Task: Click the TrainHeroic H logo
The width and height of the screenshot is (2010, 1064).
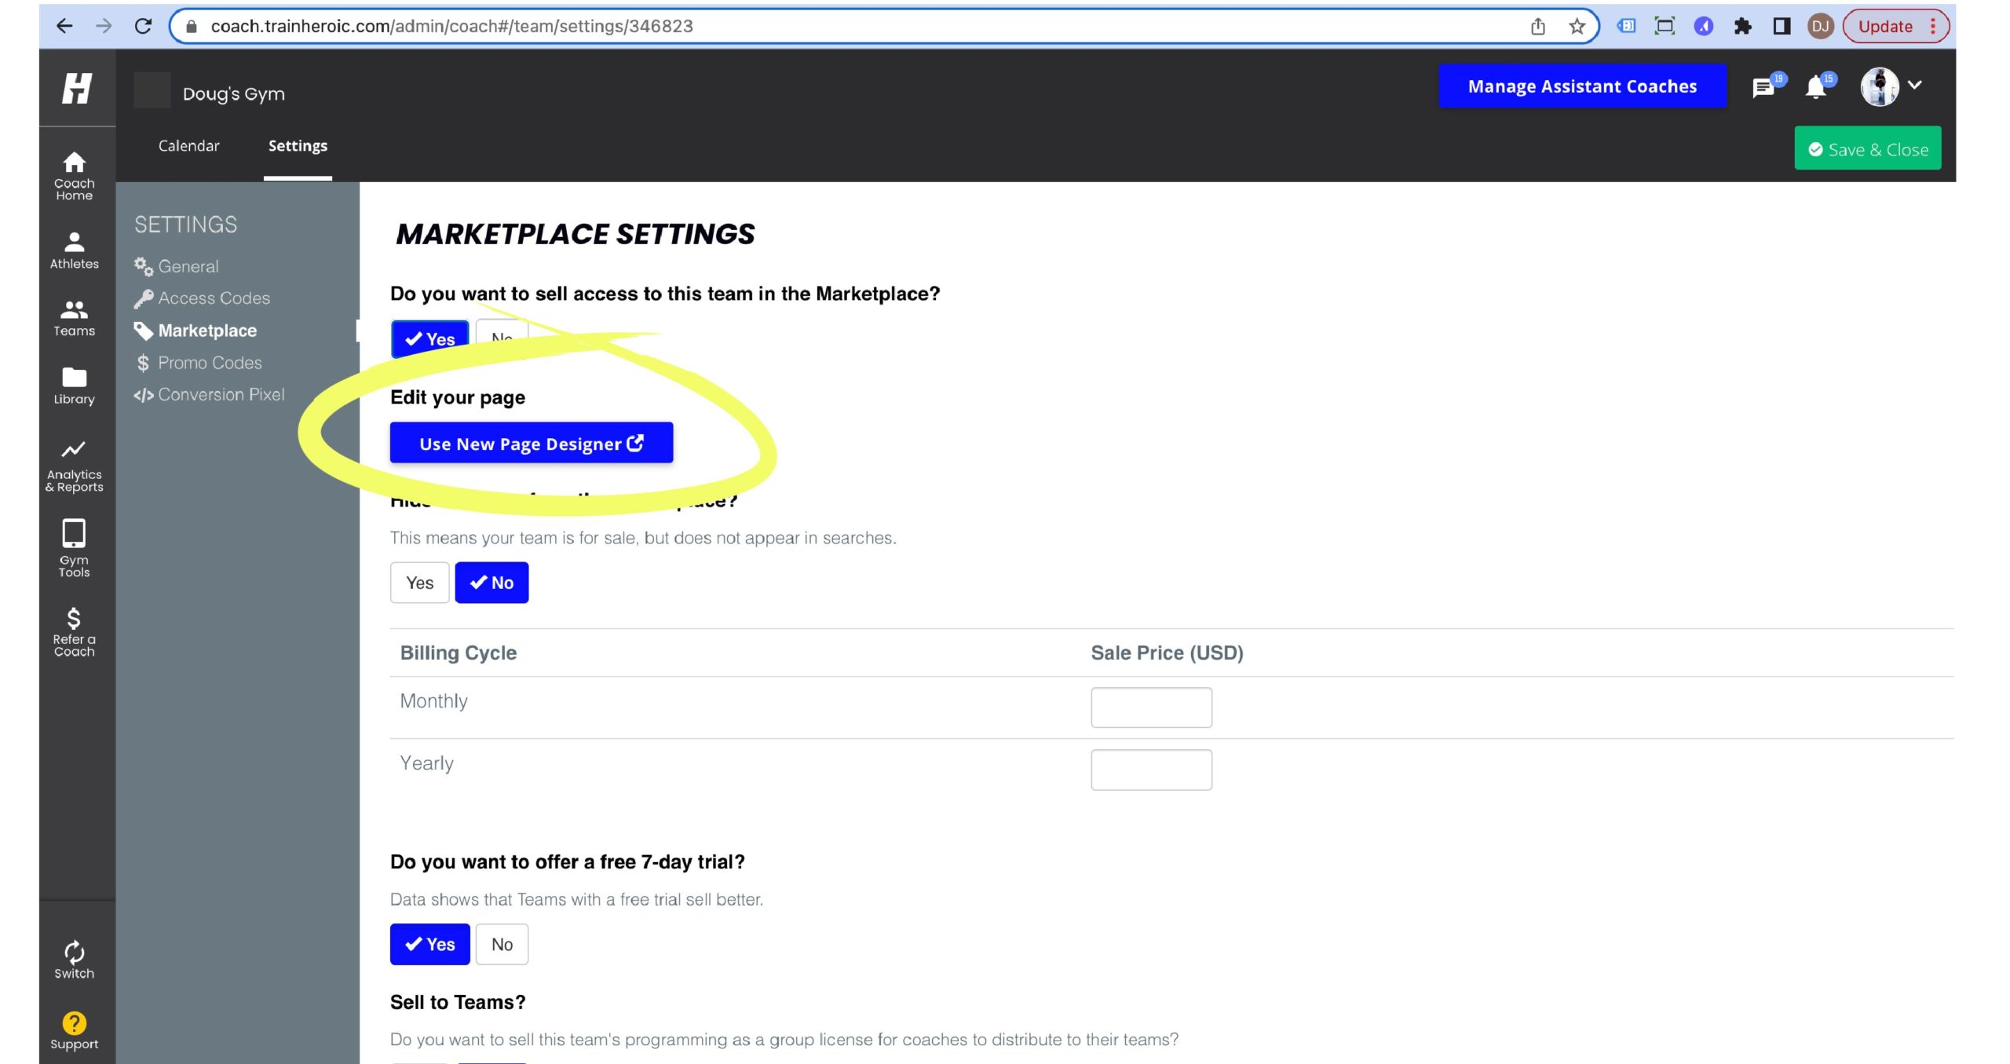Action: [77, 88]
